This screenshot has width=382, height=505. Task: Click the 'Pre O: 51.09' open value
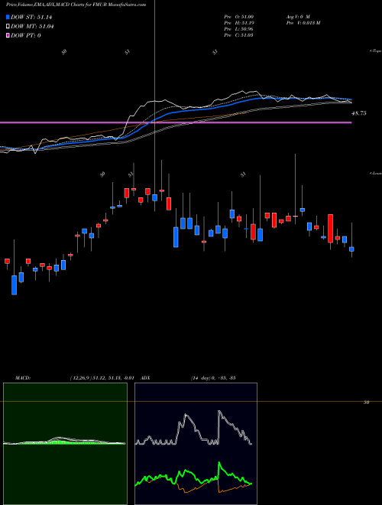point(239,16)
